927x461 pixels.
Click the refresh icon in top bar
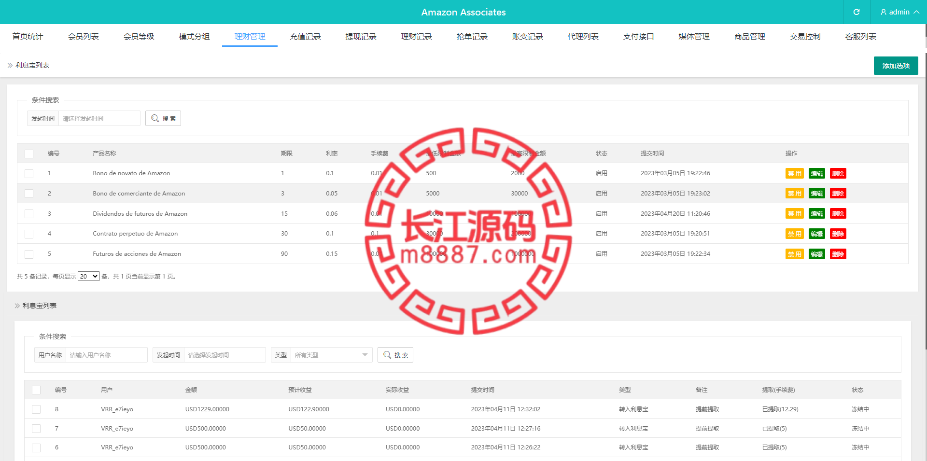click(857, 12)
